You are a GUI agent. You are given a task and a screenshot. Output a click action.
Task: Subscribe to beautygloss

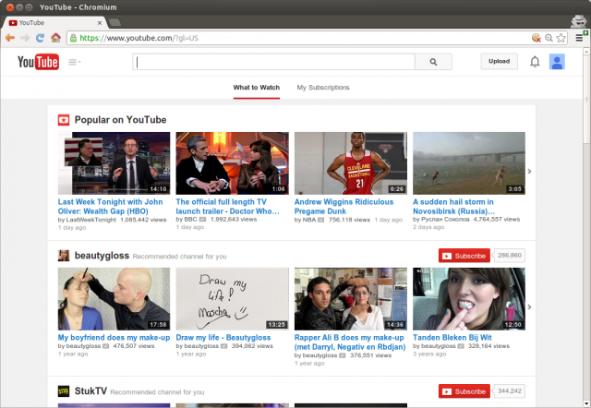click(x=464, y=256)
